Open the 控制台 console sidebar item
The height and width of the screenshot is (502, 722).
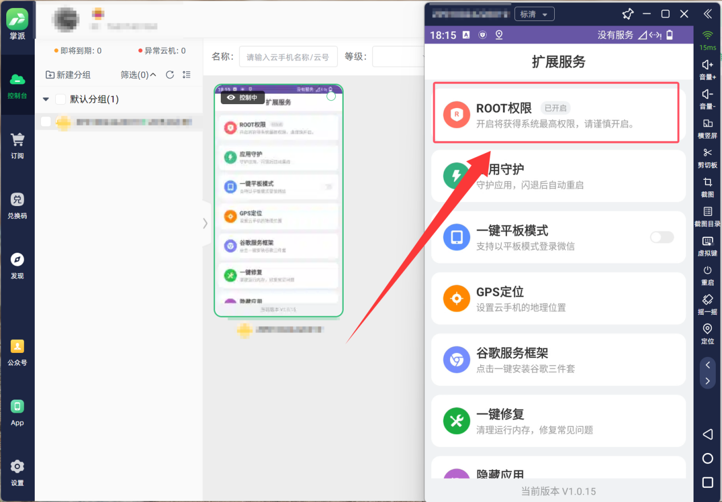17,85
